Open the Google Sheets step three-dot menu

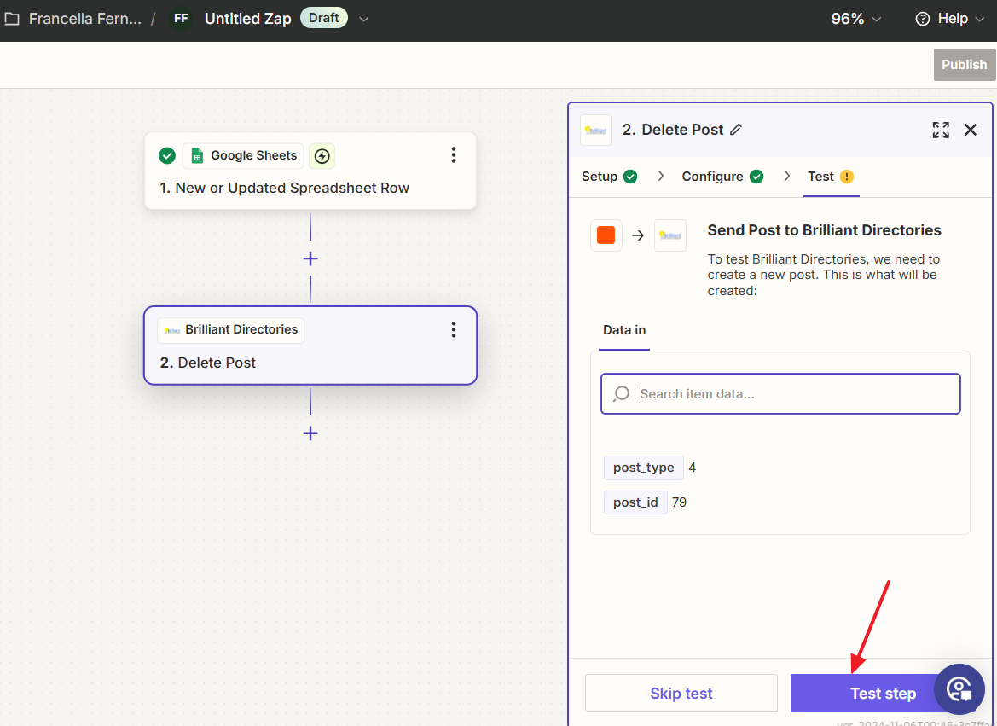(454, 155)
